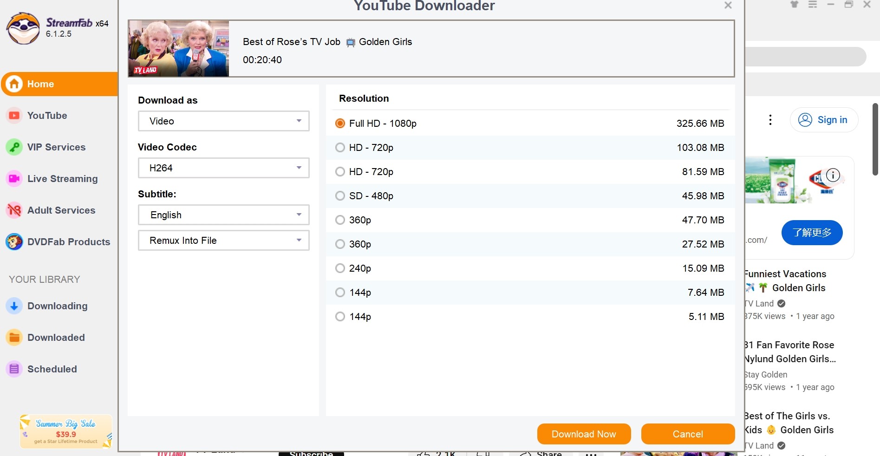880x456 pixels.
Task: Click the 45.98 MB size value
Action: pos(703,196)
